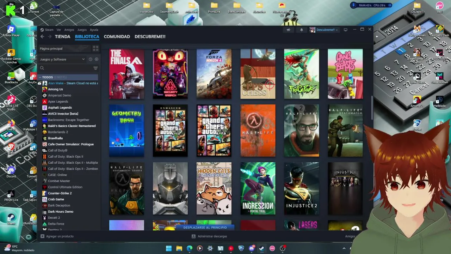
Task: Open the GeometryDash desktop folder
Action: [169, 8]
